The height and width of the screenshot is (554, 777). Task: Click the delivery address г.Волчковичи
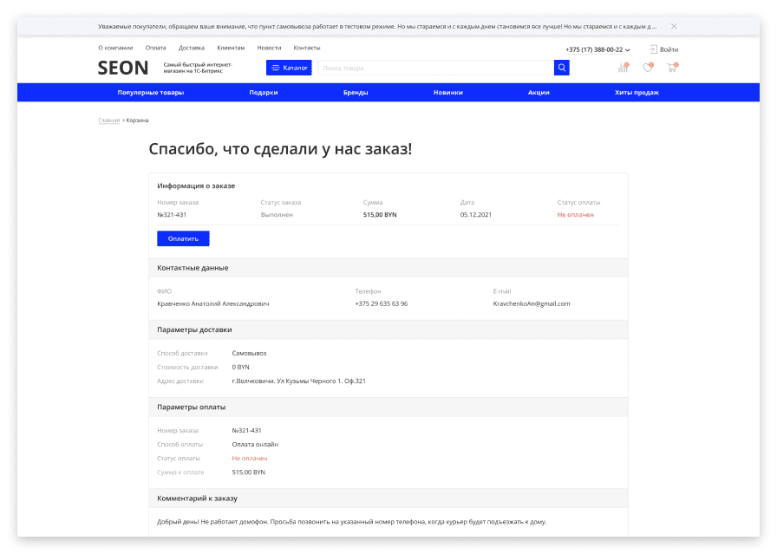pyautogui.click(x=299, y=381)
